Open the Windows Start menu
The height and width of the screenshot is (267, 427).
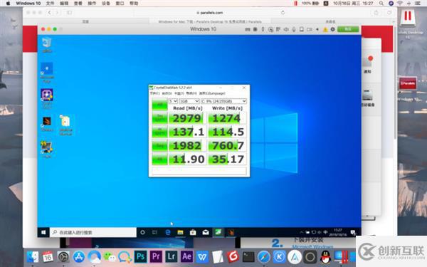pyautogui.click(x=43, y=232)
